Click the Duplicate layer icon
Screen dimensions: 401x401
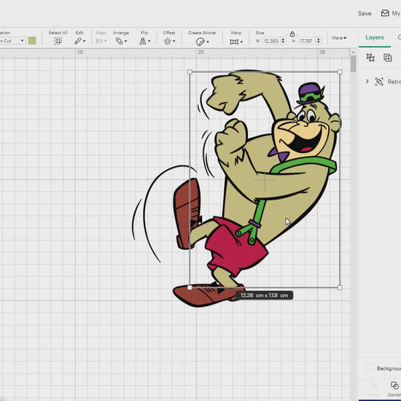click(388, 58)
